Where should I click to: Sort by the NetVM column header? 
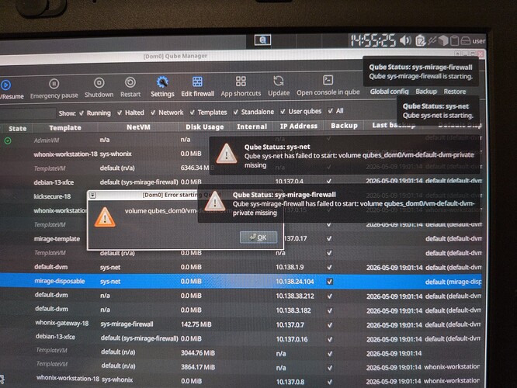coord(138,127)
